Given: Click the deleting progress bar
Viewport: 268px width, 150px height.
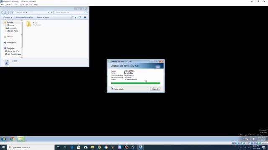Looking at the screenshot, I should tap(135, 83).
